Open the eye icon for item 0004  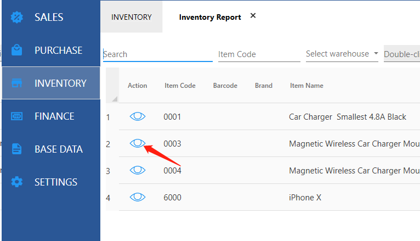pos(138,170)
